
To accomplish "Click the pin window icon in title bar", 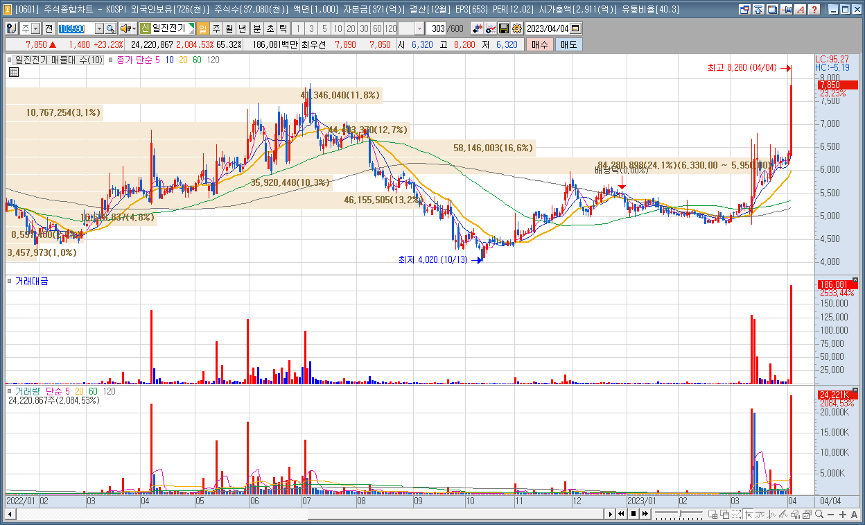I will (786, 10).
